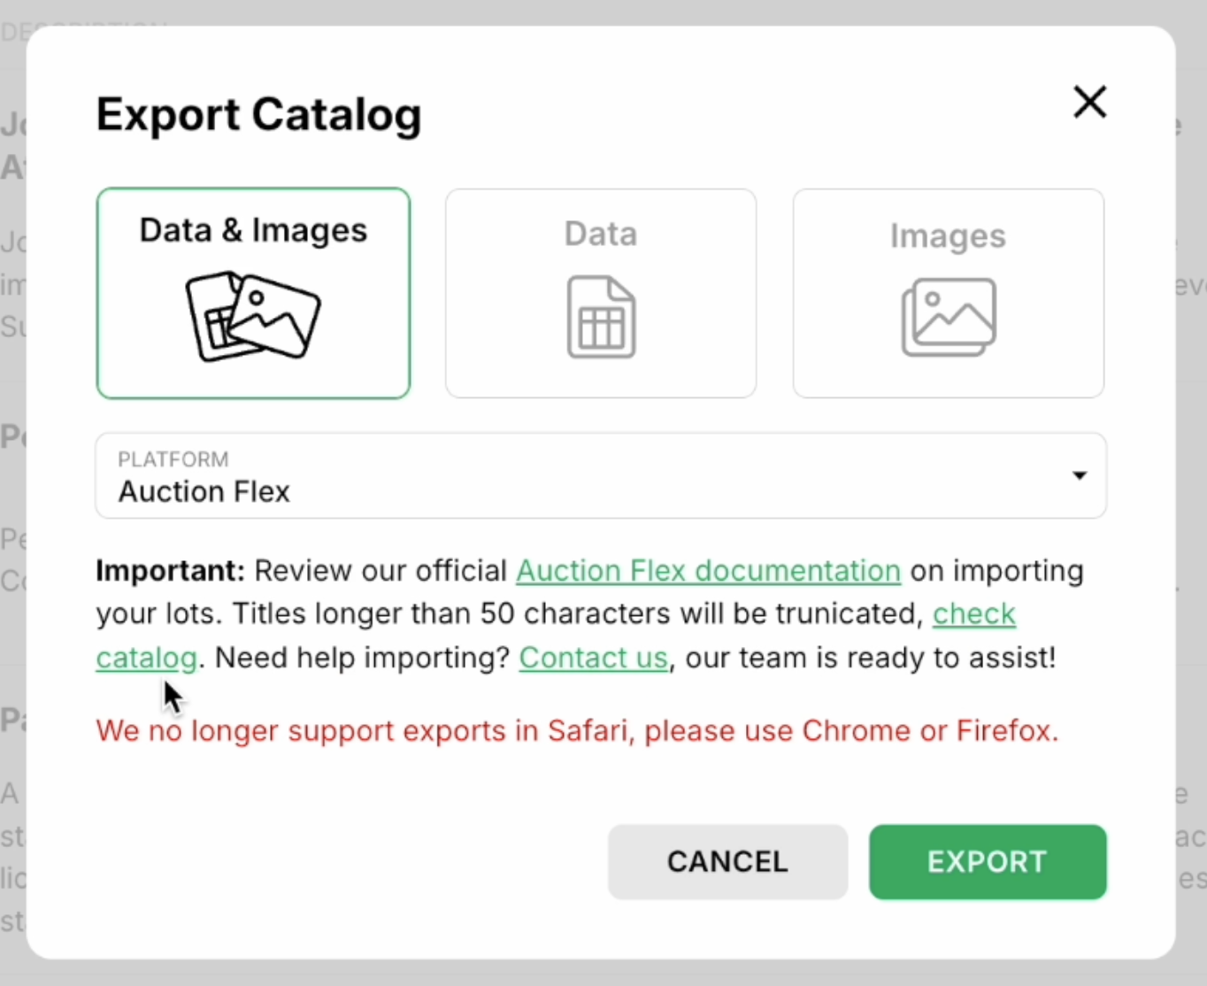The height and width of the screenshot is (986, 1207).
Task: Click the spreadsheet file icon
Action: pyautogui.click(x=601, y=317)
